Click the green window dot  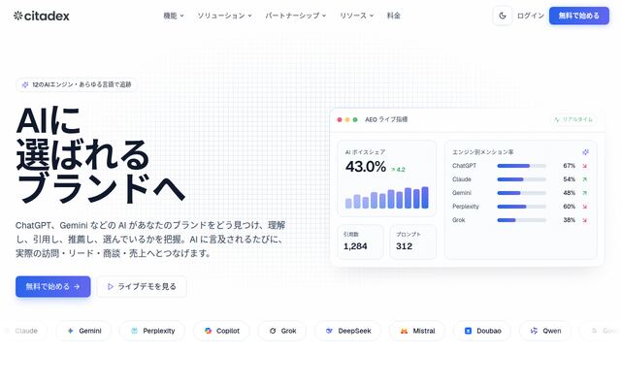coord(355,119)
